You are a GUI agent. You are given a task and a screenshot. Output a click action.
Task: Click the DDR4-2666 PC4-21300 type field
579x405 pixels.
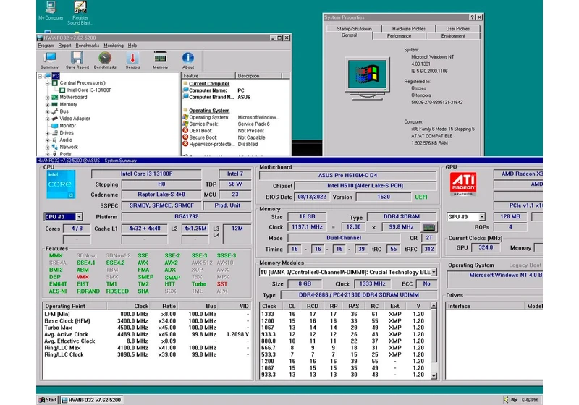[358, 295]
